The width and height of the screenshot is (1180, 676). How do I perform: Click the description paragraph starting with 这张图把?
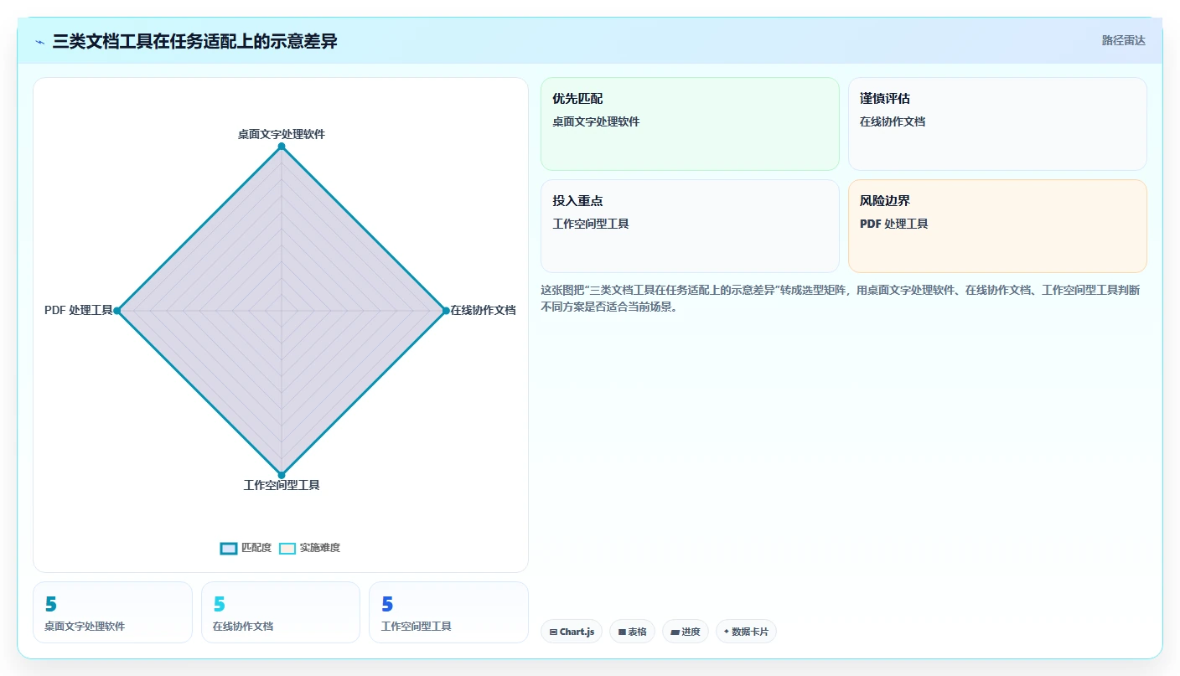[x=840, y=298]
